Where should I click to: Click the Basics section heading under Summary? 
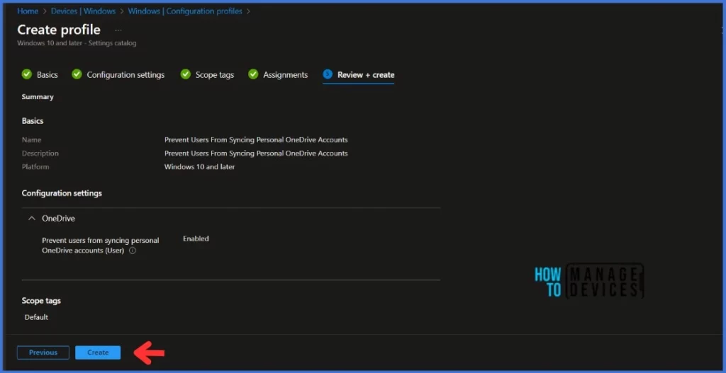tap(33, 120)
